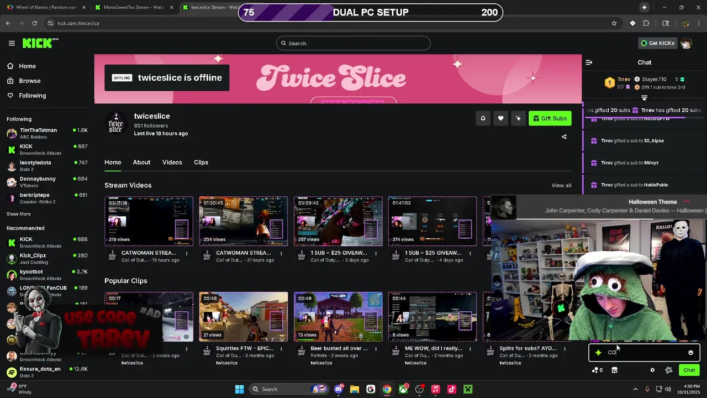Screen dimensions: 707x398
Task: Open Donnaybunny channel in sidebar
Action: pyautogui.click(x=47, y=182)
